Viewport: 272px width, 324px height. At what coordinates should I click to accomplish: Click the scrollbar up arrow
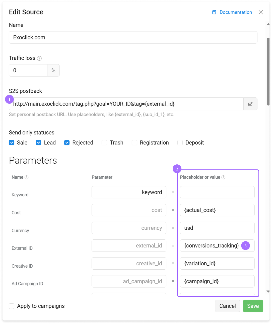pyautogui.click(x=268, y=24)
